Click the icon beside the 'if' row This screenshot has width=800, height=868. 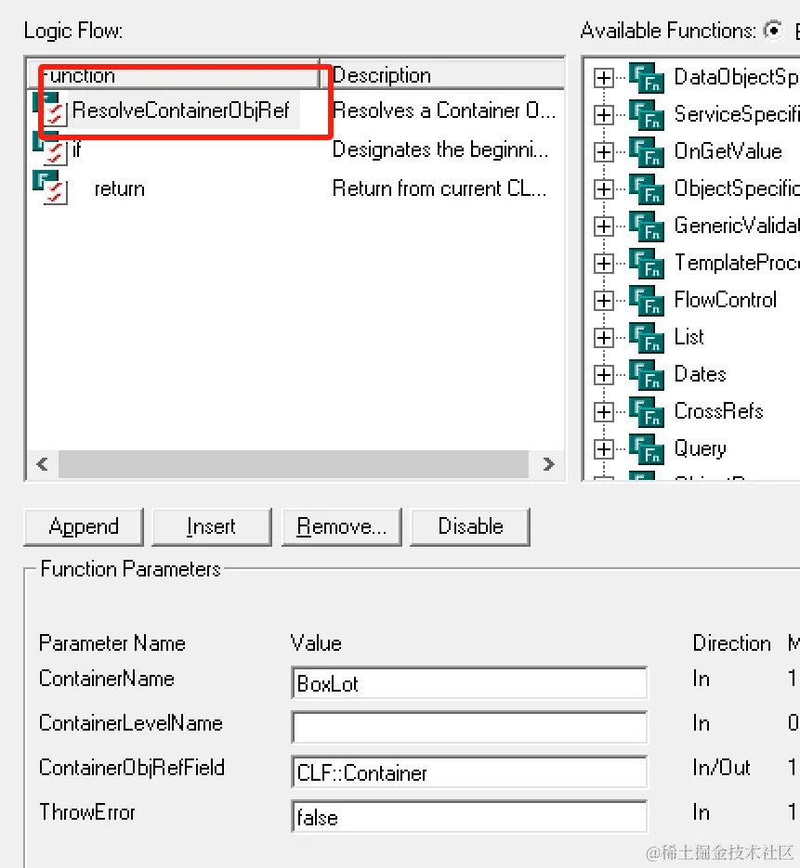click(50, 149)
